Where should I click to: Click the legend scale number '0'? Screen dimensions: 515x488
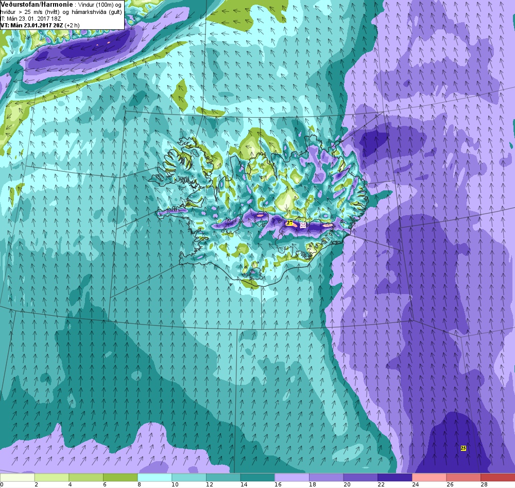coord(2,484)
